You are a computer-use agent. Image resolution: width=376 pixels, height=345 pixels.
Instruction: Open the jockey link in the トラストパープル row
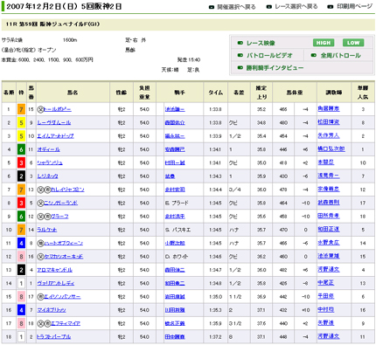pos(175,337)
